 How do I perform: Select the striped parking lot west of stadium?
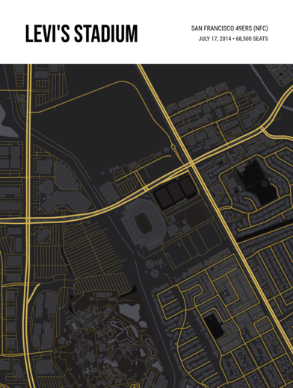[92, 248]
